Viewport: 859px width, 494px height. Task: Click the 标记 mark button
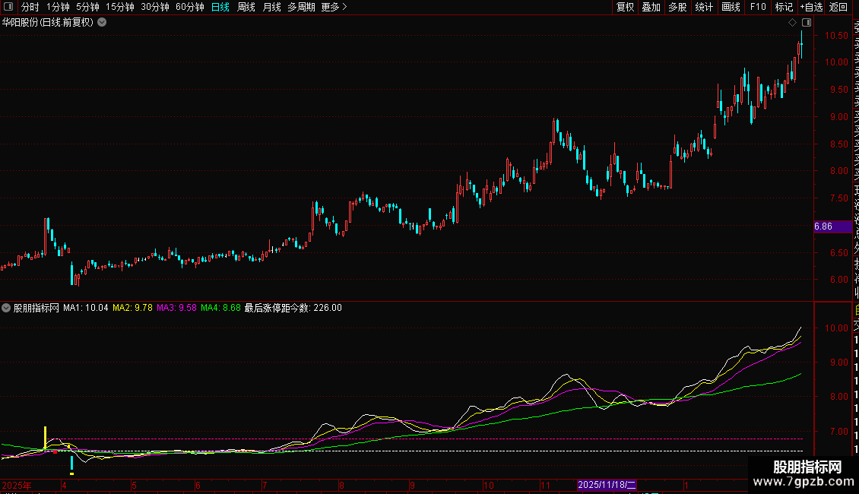(784, 7)
